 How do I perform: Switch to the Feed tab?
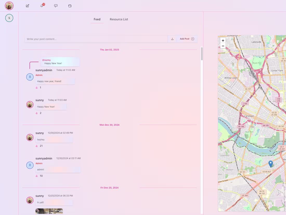pos(97,19)
